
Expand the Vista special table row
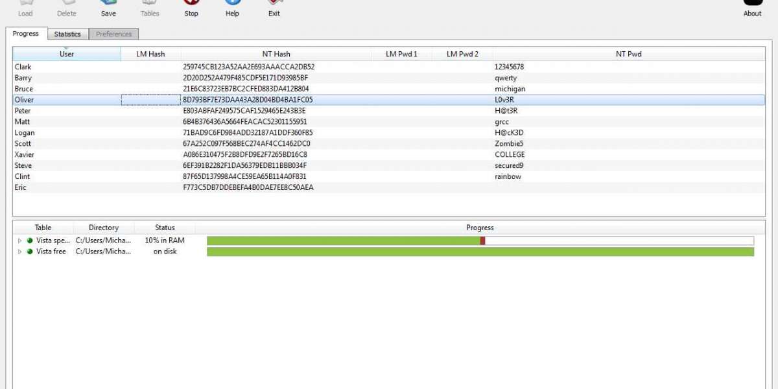pos(20,241)
